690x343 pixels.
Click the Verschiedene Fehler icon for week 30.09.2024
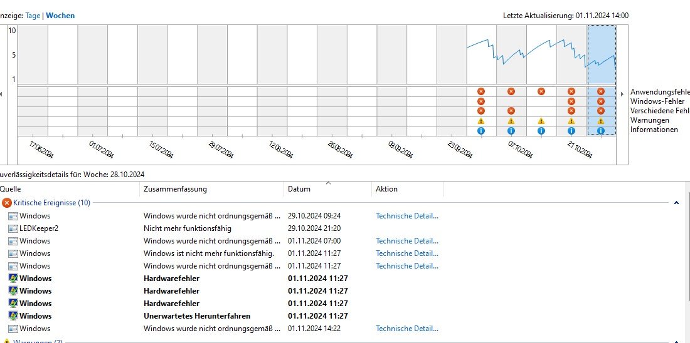pyautogui.click(x=481, y=111)
